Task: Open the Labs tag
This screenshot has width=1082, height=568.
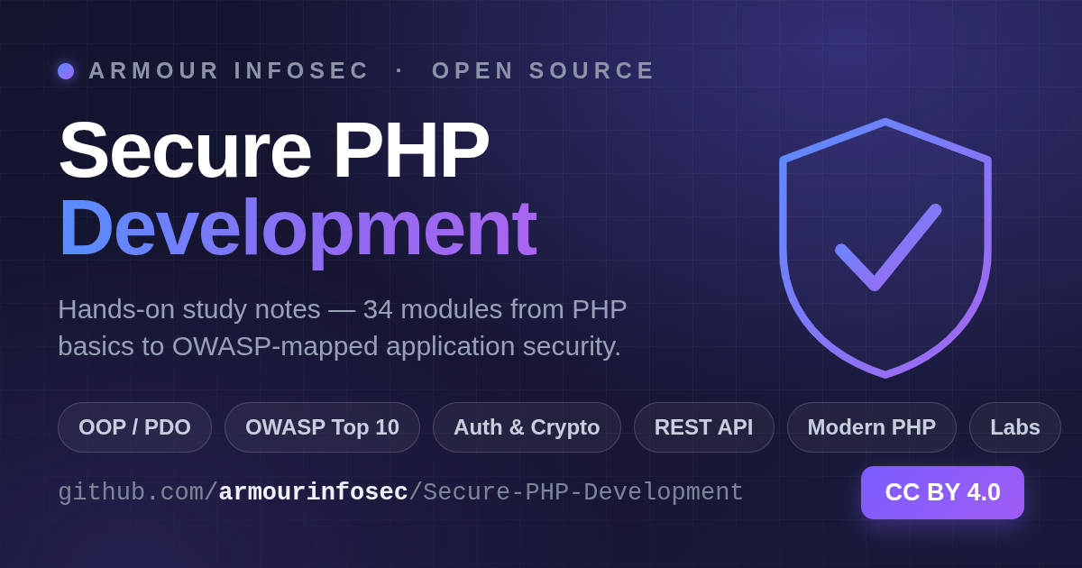Action: coord(1015,427)
